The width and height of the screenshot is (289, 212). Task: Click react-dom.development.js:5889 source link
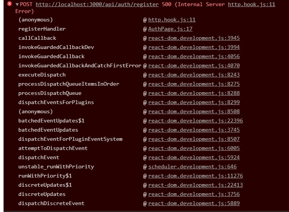click(x=194, y=203)
